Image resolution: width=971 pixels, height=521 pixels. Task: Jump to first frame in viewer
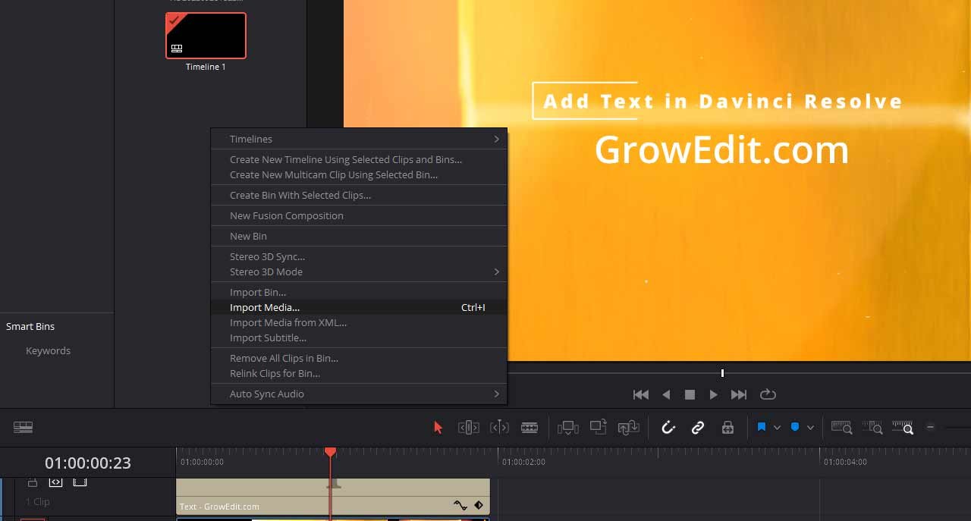[x=641, y=394]
